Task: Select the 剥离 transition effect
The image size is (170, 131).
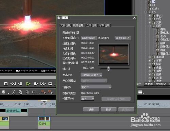Action: (163, 29)
